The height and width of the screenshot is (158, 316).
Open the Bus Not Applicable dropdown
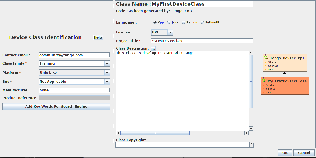[x=107, y=81]
